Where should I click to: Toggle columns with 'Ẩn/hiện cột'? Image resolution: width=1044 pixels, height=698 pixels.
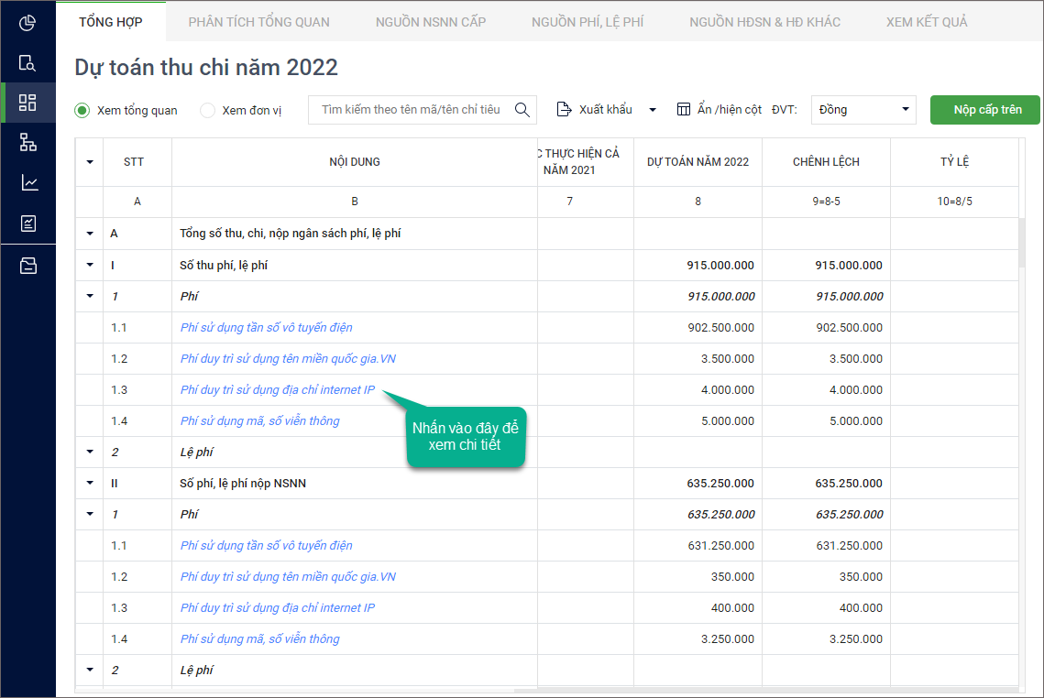[x=720, y=110]
